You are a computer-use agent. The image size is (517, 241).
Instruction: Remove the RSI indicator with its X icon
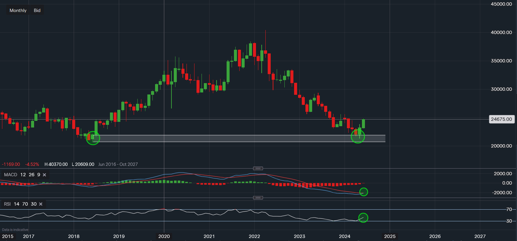[41, 204]
